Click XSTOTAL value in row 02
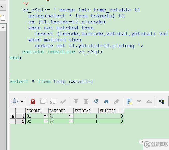This screenshot has width=169, height=150. (x=86, y=121)
